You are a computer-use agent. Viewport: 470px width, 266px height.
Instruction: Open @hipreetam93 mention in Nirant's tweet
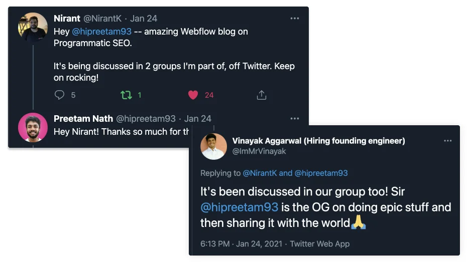pos(105,32)
